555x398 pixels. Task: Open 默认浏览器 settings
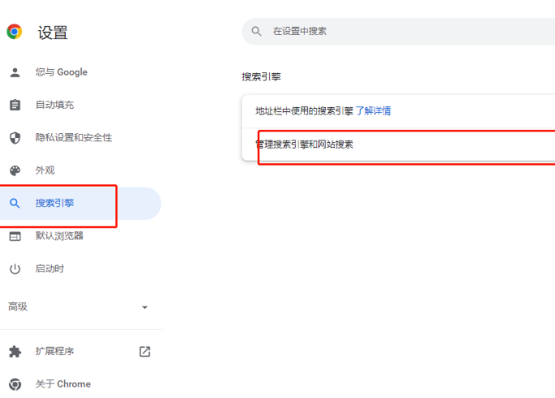pyautogui.click(x=59, y=236)
